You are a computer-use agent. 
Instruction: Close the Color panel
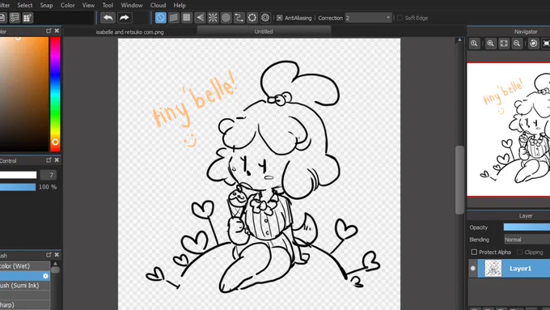[x=57, y=31]
